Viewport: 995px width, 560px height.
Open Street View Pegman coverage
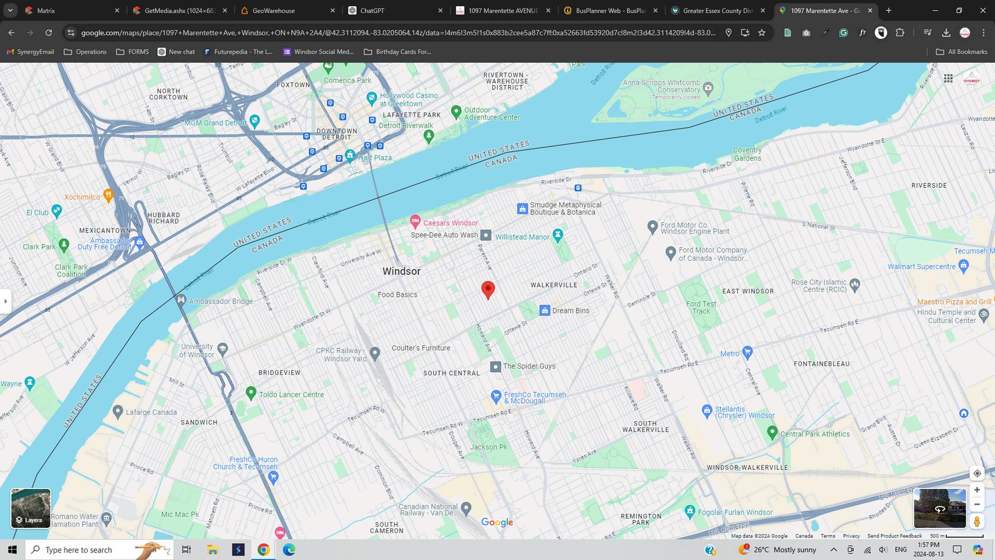(x=977, y=521)
